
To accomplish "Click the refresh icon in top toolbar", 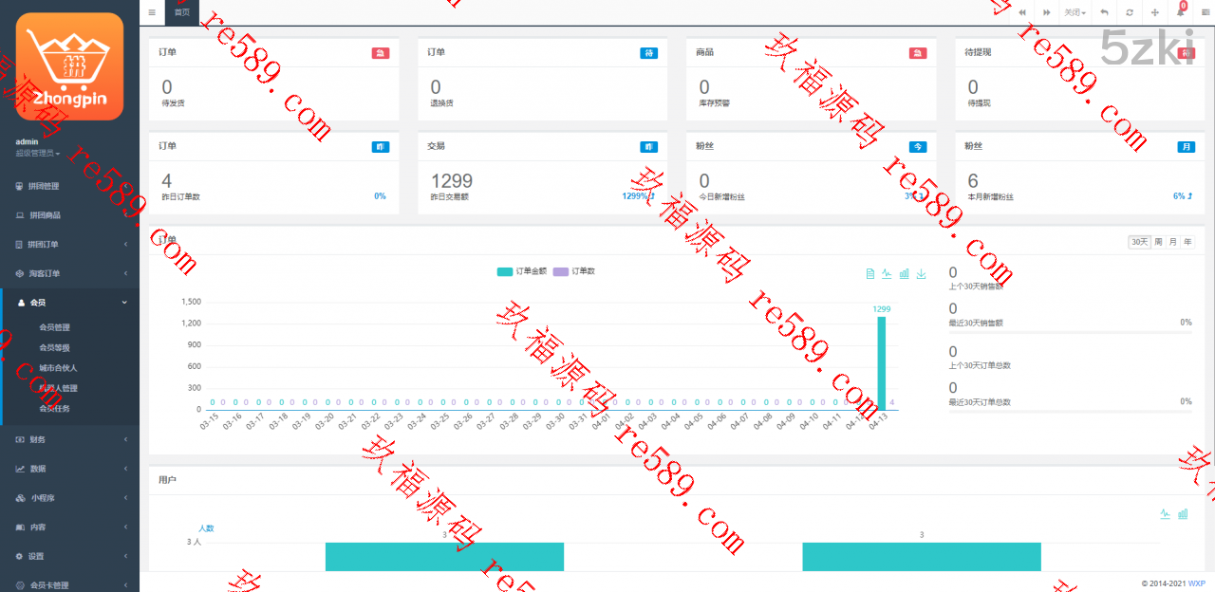I will [1129, 12].
